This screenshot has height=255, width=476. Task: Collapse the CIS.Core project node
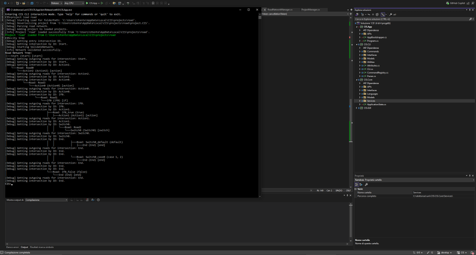[357, 80]
